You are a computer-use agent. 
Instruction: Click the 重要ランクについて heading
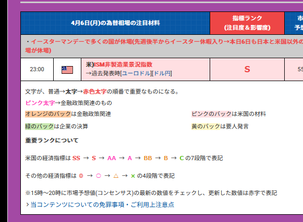coord(52,140)
